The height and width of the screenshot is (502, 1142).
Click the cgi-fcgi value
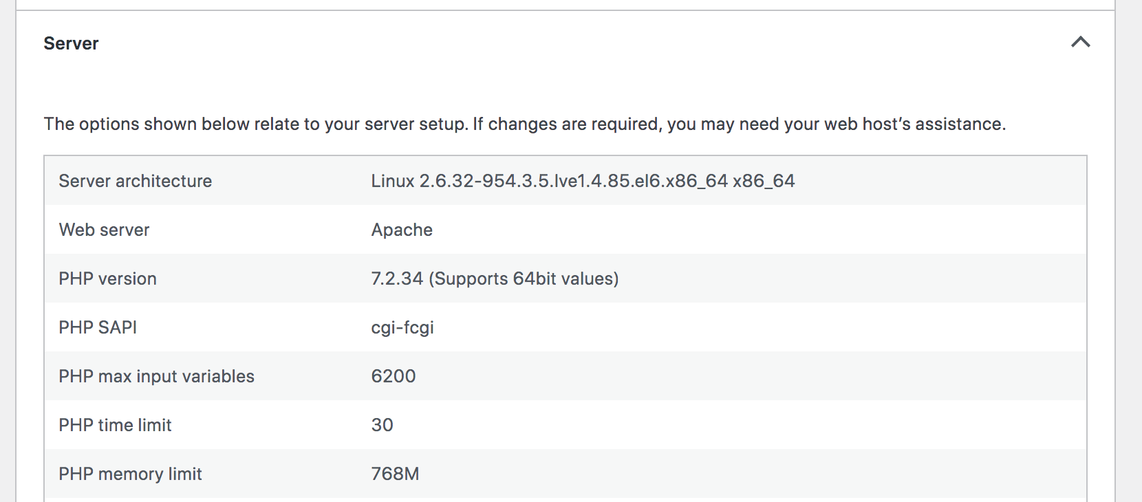(402, 327)
